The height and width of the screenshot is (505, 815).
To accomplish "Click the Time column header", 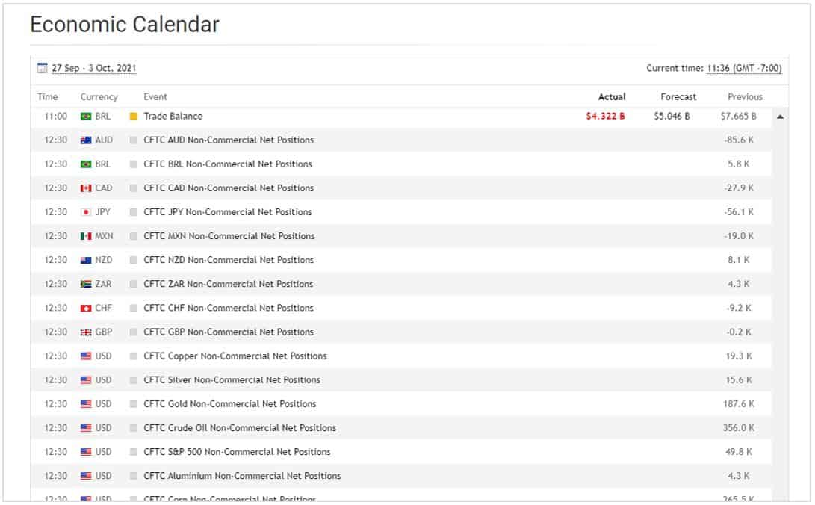I will [47, 96].
